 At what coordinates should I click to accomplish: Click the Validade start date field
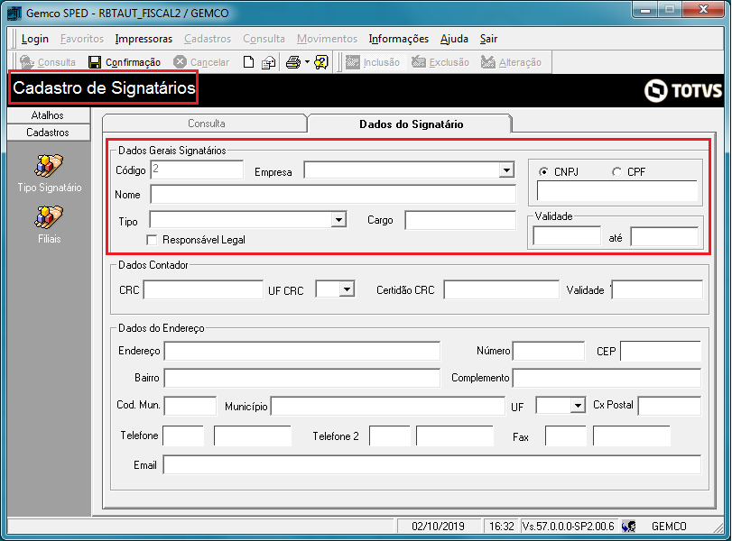pyautogui.click(x=567, y=236)
